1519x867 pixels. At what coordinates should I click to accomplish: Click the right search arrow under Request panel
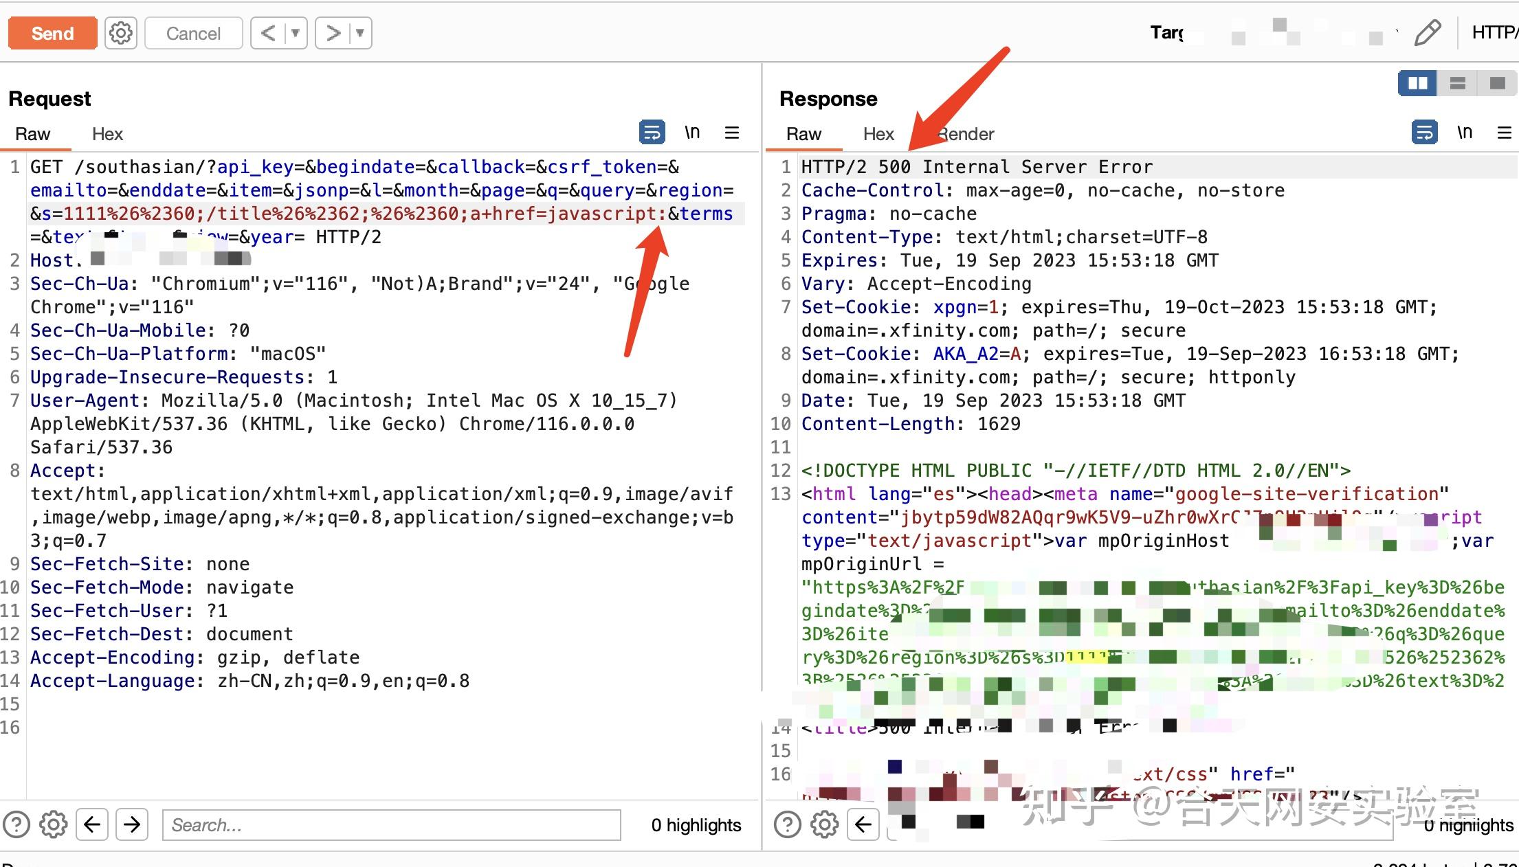[133, 824]
